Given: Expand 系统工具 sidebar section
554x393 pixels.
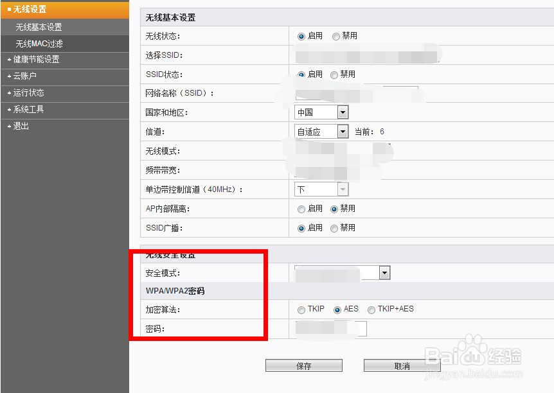Looking at the screenshot, I should pyautogui.click(x=29, y=109).
